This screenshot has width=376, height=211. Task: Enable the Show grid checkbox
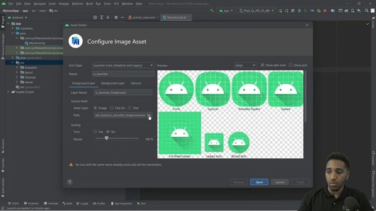pyautogui.click(x=291, y=65)
